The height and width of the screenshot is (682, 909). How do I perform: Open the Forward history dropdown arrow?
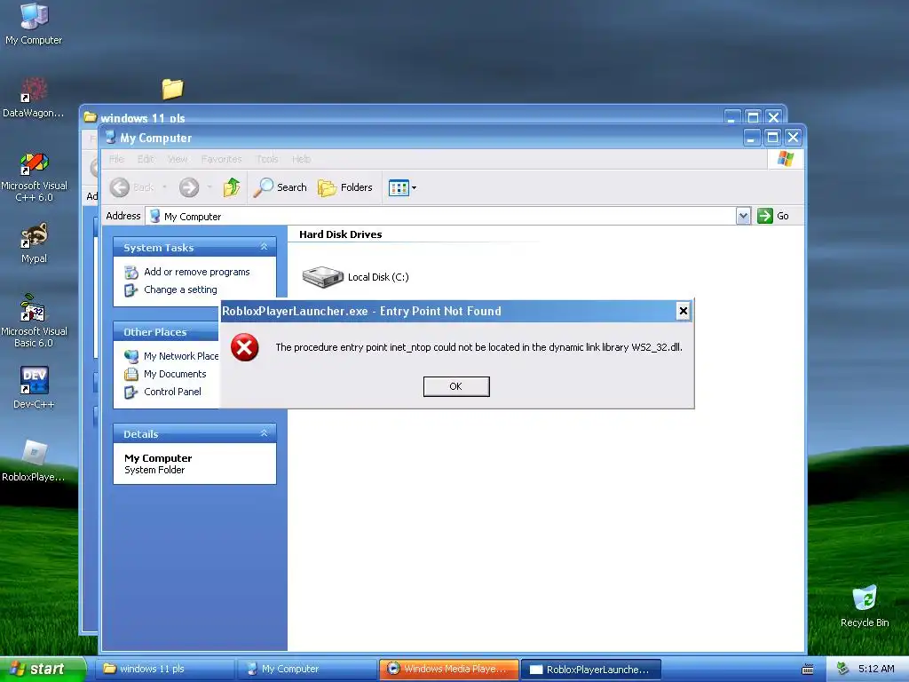click(x=209, y=187)
